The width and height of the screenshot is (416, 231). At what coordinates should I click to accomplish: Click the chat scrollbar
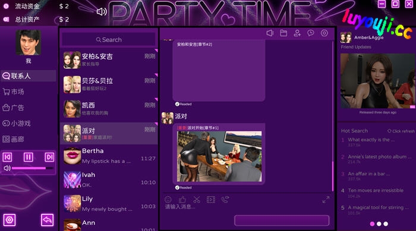tap(333, 176)
